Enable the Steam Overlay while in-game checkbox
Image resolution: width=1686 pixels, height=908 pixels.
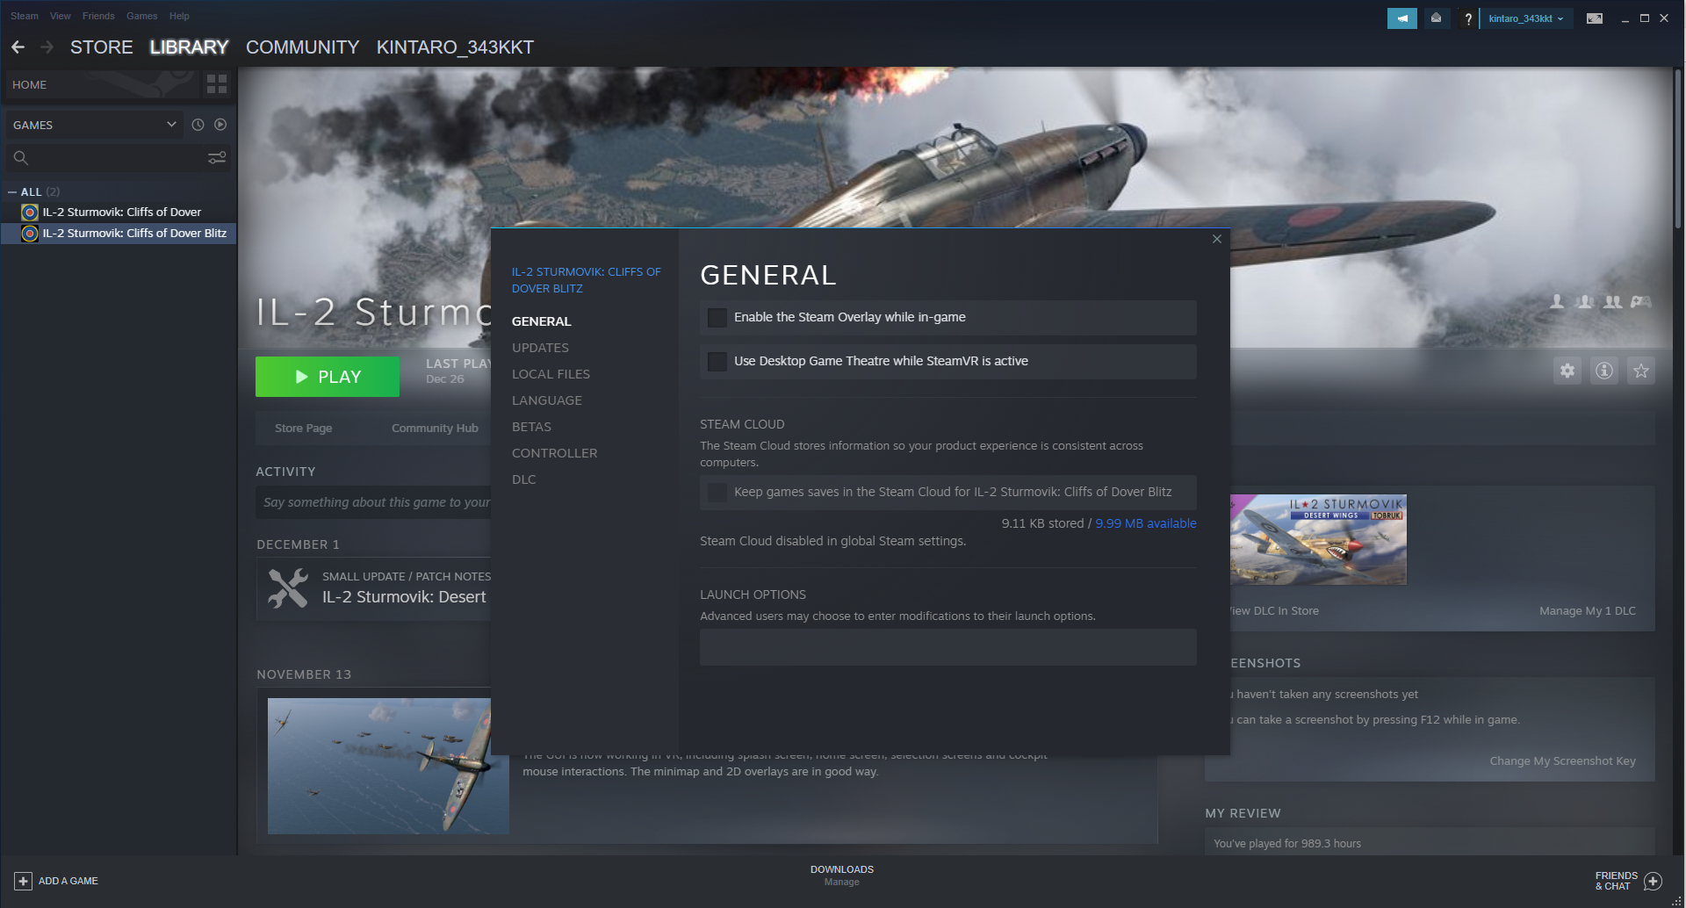coord(717,318)
